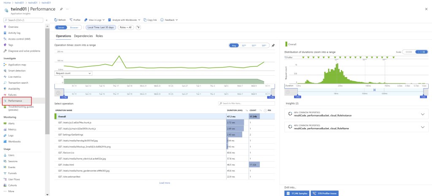Viewport: 432px width, 196px height.
Task: Switch to the Dependencies tab
Action: (x=84, y=36)
